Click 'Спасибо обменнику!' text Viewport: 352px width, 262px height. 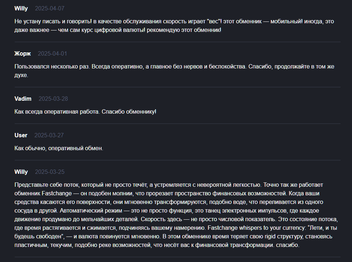(x=129, y=112)
